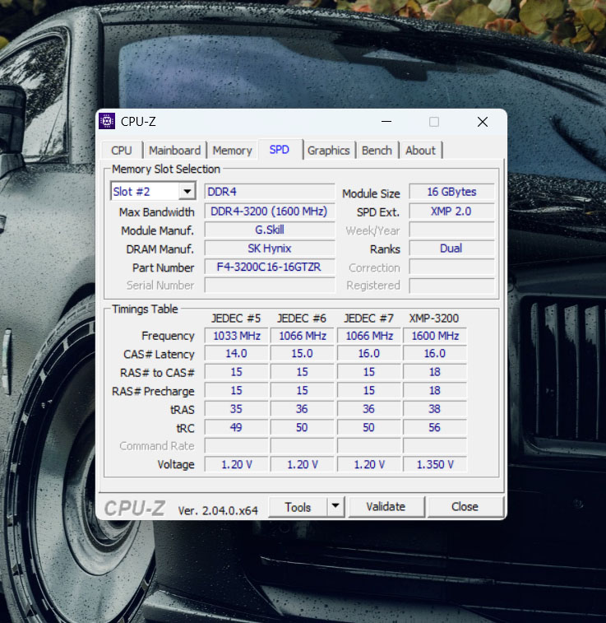Click the SK Hynix DRAM manufacturer value
The height and width of the screenshot is (623, 606).
270,249
